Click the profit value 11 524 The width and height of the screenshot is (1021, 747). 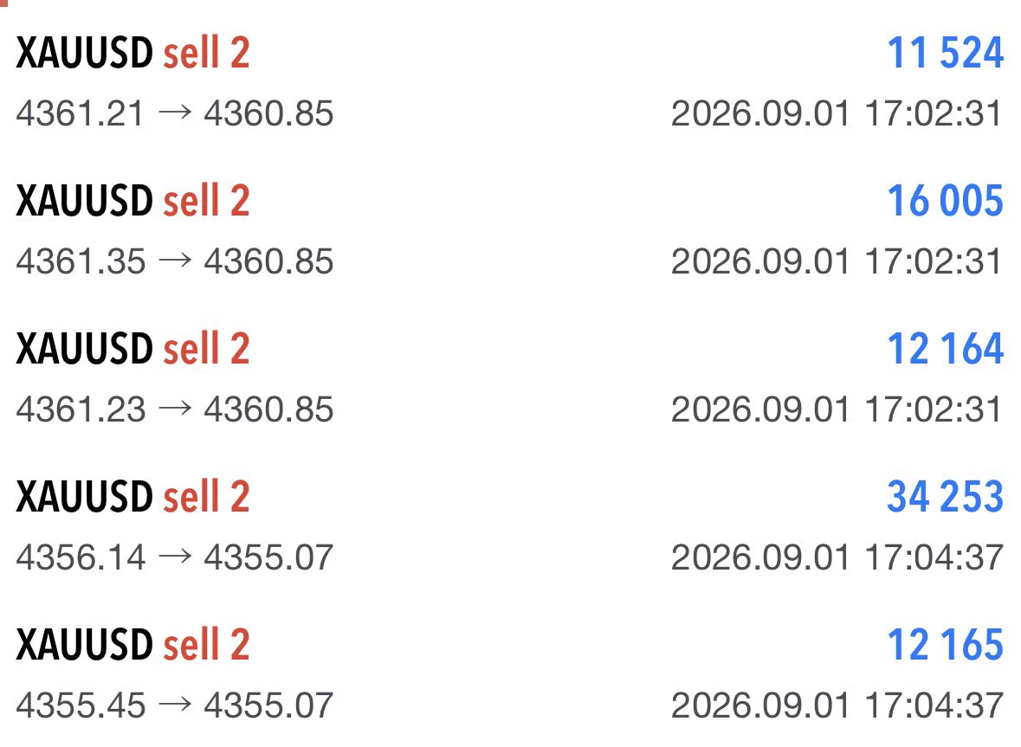click(946, 53)
